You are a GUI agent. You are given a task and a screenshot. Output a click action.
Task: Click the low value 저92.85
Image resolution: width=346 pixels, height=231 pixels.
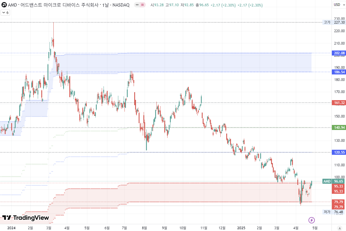187,5
